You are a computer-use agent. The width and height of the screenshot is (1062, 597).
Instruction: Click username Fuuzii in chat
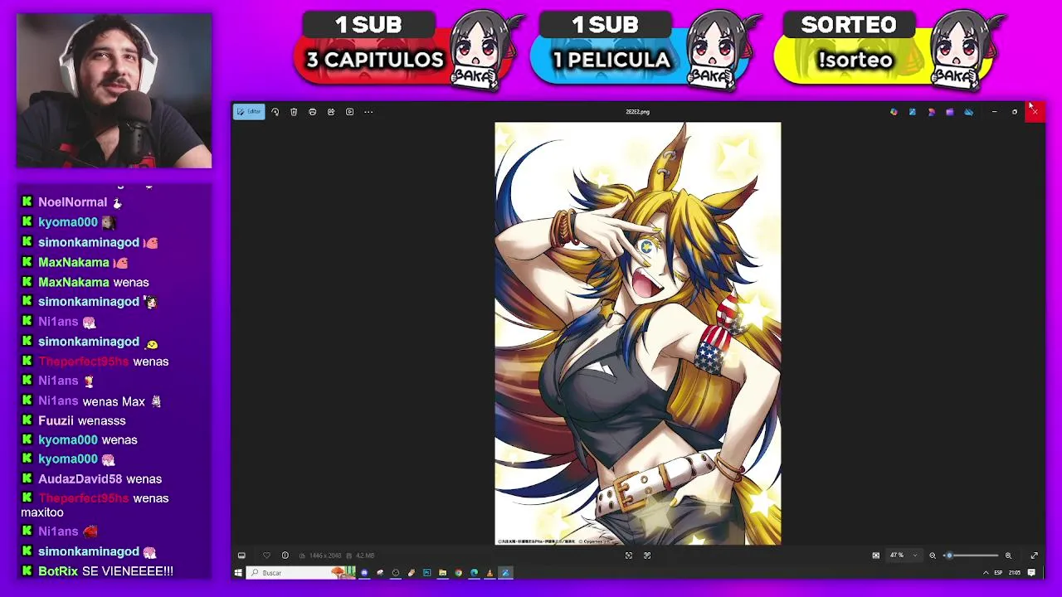56,420
